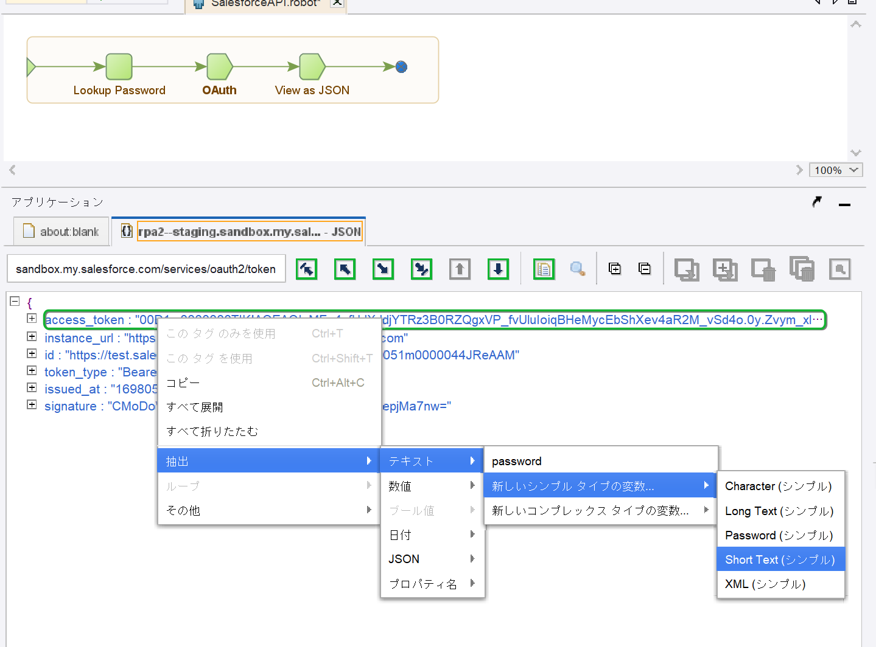This screenshot has width=876, height=647.
Task: Choose Long Text (シンプル) type
Action: coord(781,511)
